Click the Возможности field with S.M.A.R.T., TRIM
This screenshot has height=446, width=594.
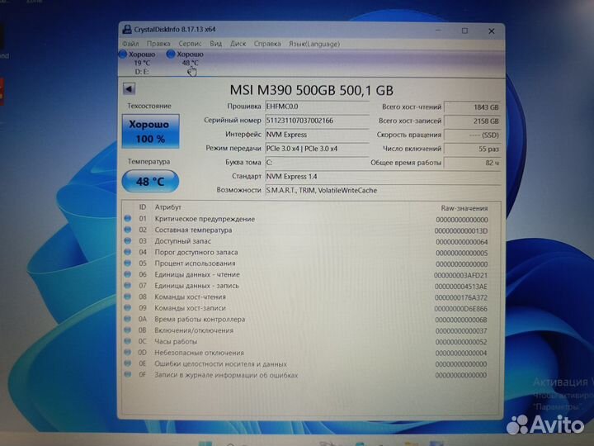tap(383, 191)
